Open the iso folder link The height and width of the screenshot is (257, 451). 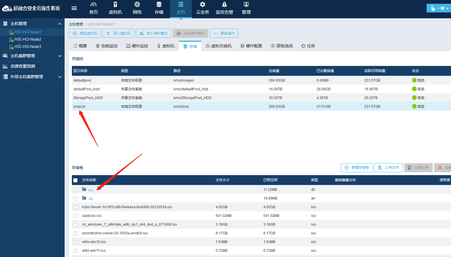(91, 190)
